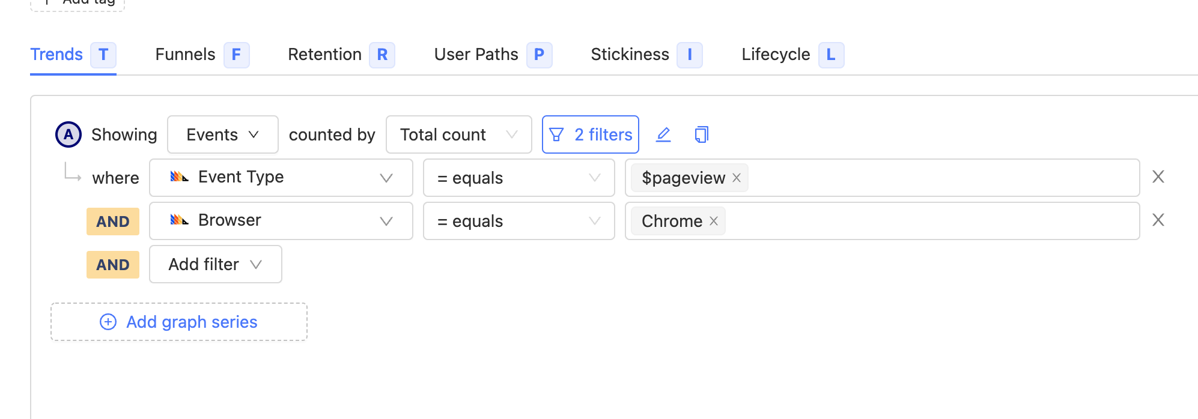1198x419 pixels.
Task: Open the Total count dropdown
Action: pyautogui.click(x=458, y=134)
